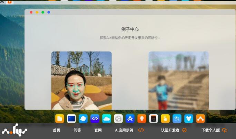Launch the blue app store dock icon
Viewport: 236px width, 139px height.
tap(130, 119)
